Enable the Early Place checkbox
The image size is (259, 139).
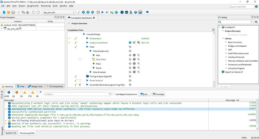(80, 59)
